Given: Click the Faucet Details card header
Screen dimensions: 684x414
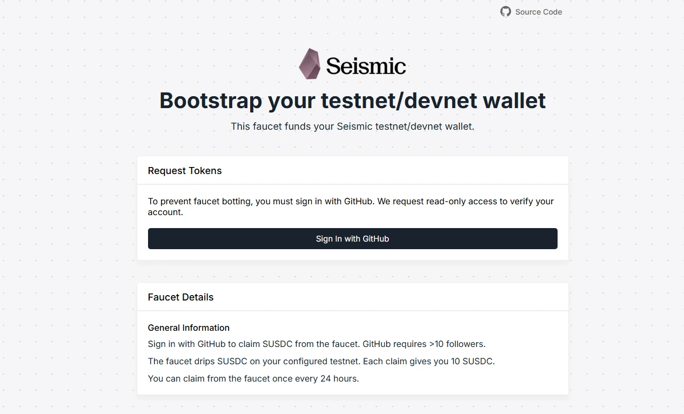Looking at the screenshot, I should (x=352, y=297).
